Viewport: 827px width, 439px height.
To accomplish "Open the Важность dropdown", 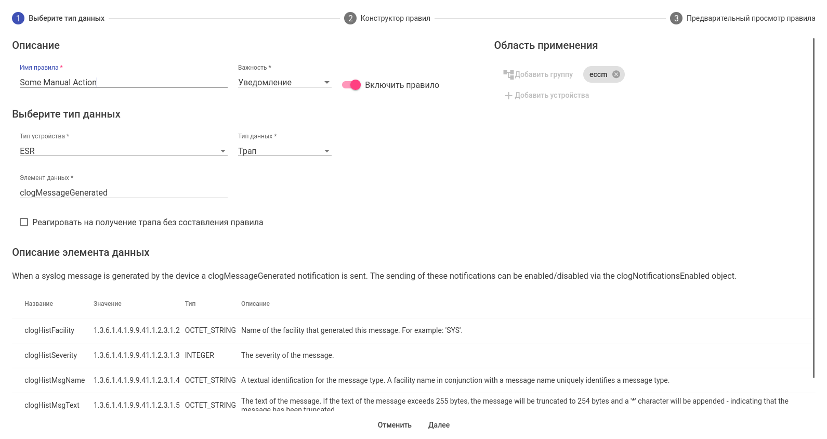I will [x=284, y=82].
